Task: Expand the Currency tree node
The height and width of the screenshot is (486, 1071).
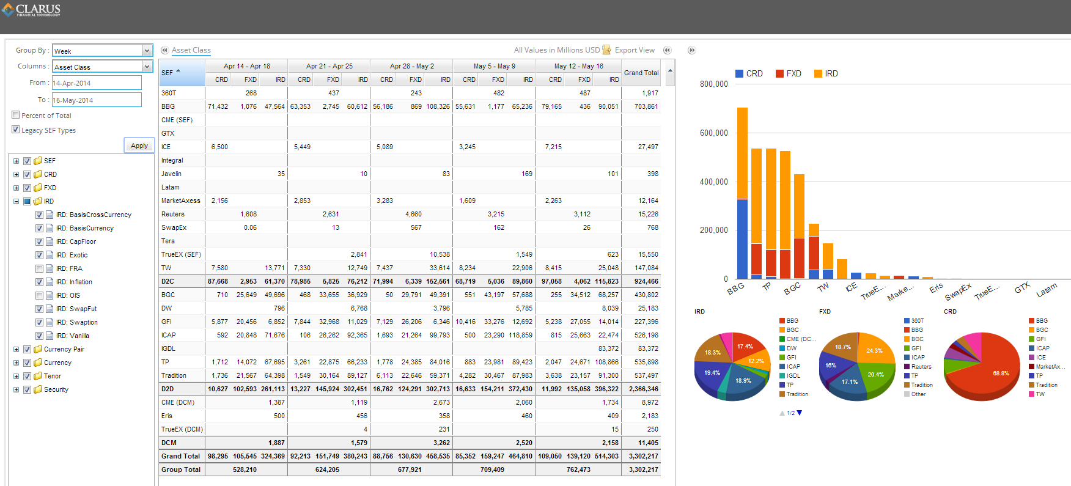Action: tap(16, 363)
